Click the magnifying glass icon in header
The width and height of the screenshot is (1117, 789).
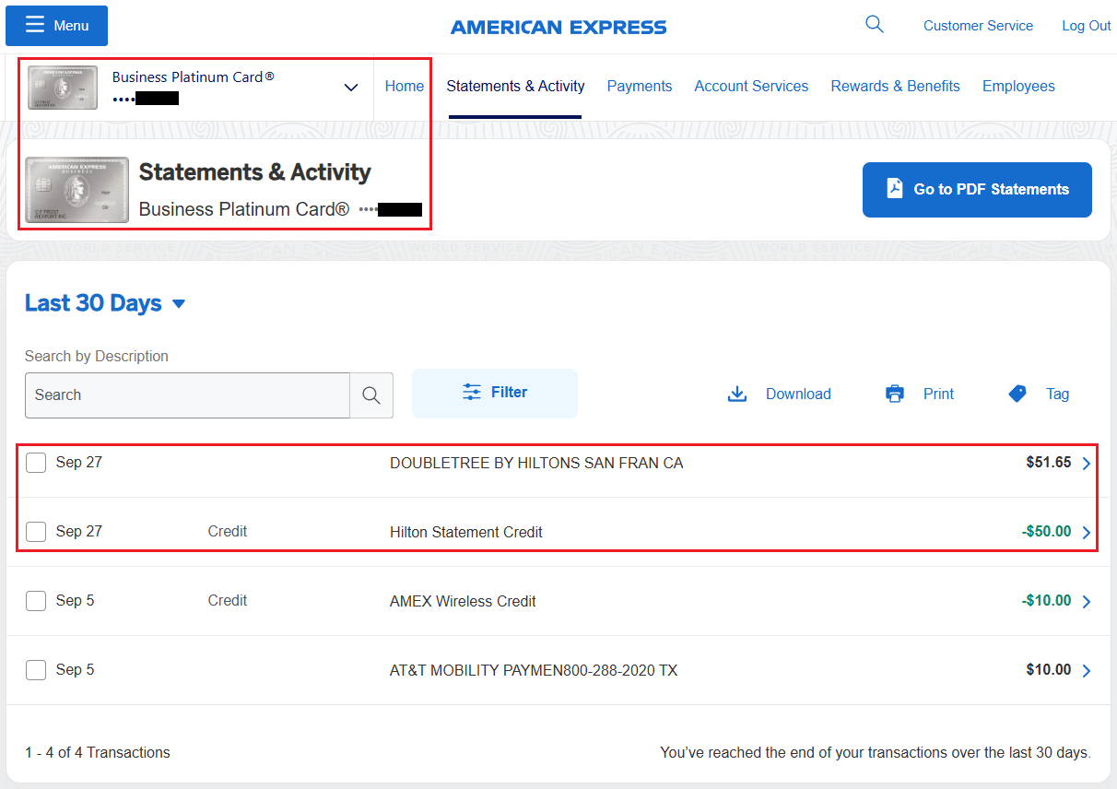[875, 25]
